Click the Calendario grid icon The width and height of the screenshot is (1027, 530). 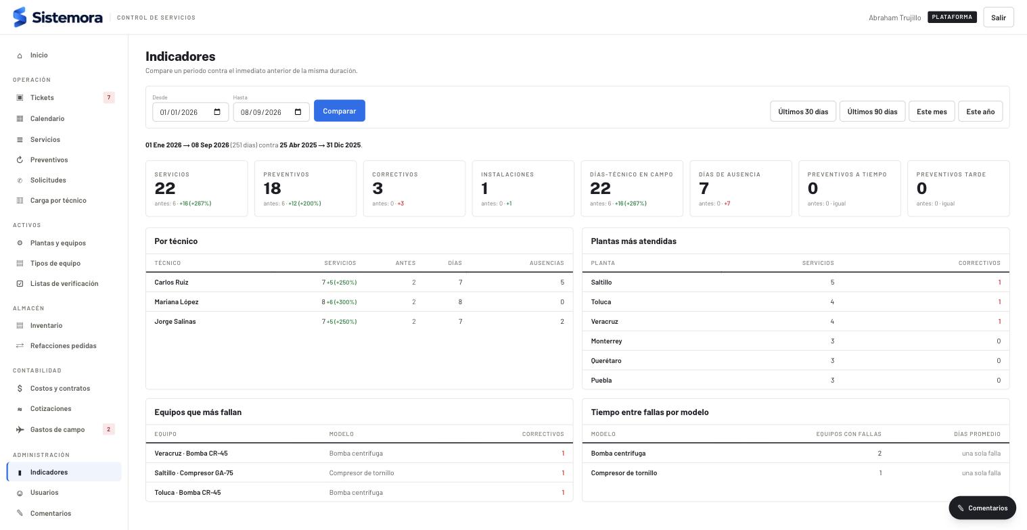click(20, 119)
